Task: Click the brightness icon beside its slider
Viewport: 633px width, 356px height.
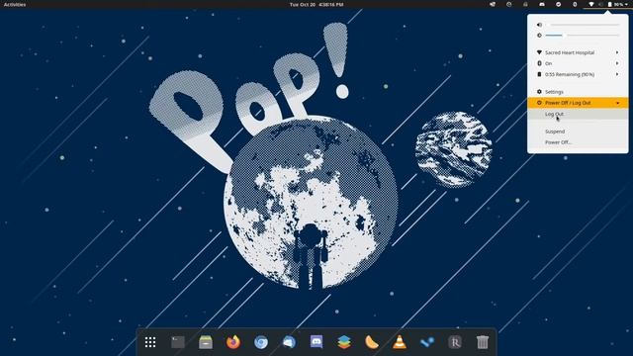Action: coord(539,36)
